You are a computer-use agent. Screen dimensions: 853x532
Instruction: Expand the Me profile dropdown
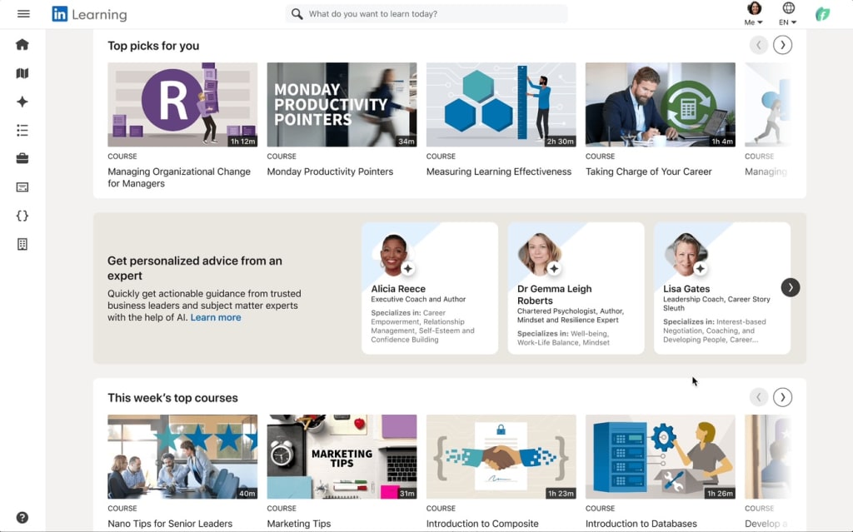pos(754,14)
